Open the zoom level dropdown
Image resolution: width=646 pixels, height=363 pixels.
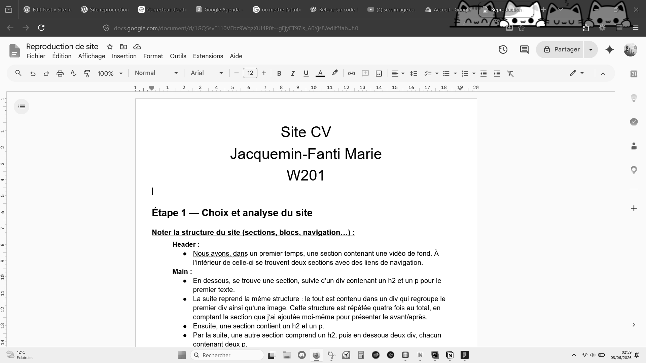tap(110, 73)
